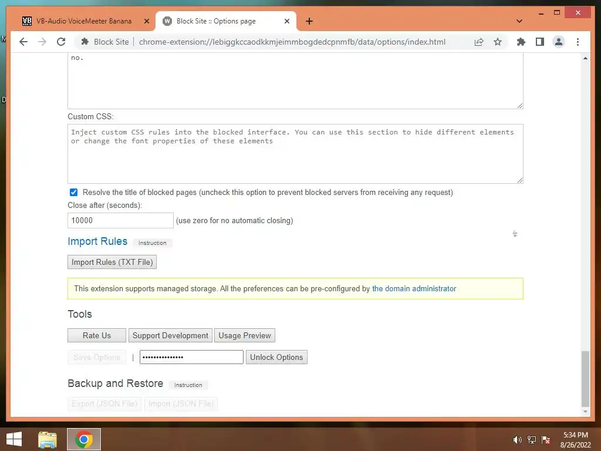Switch to the VB-Audio VoiceMeeter Banana tab
601x451 pixels.
83,21
